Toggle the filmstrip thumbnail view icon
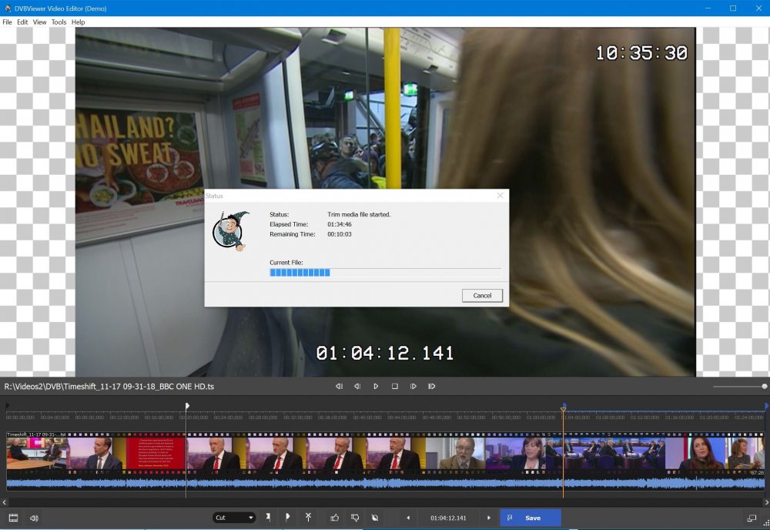 (x=13, y=518)
